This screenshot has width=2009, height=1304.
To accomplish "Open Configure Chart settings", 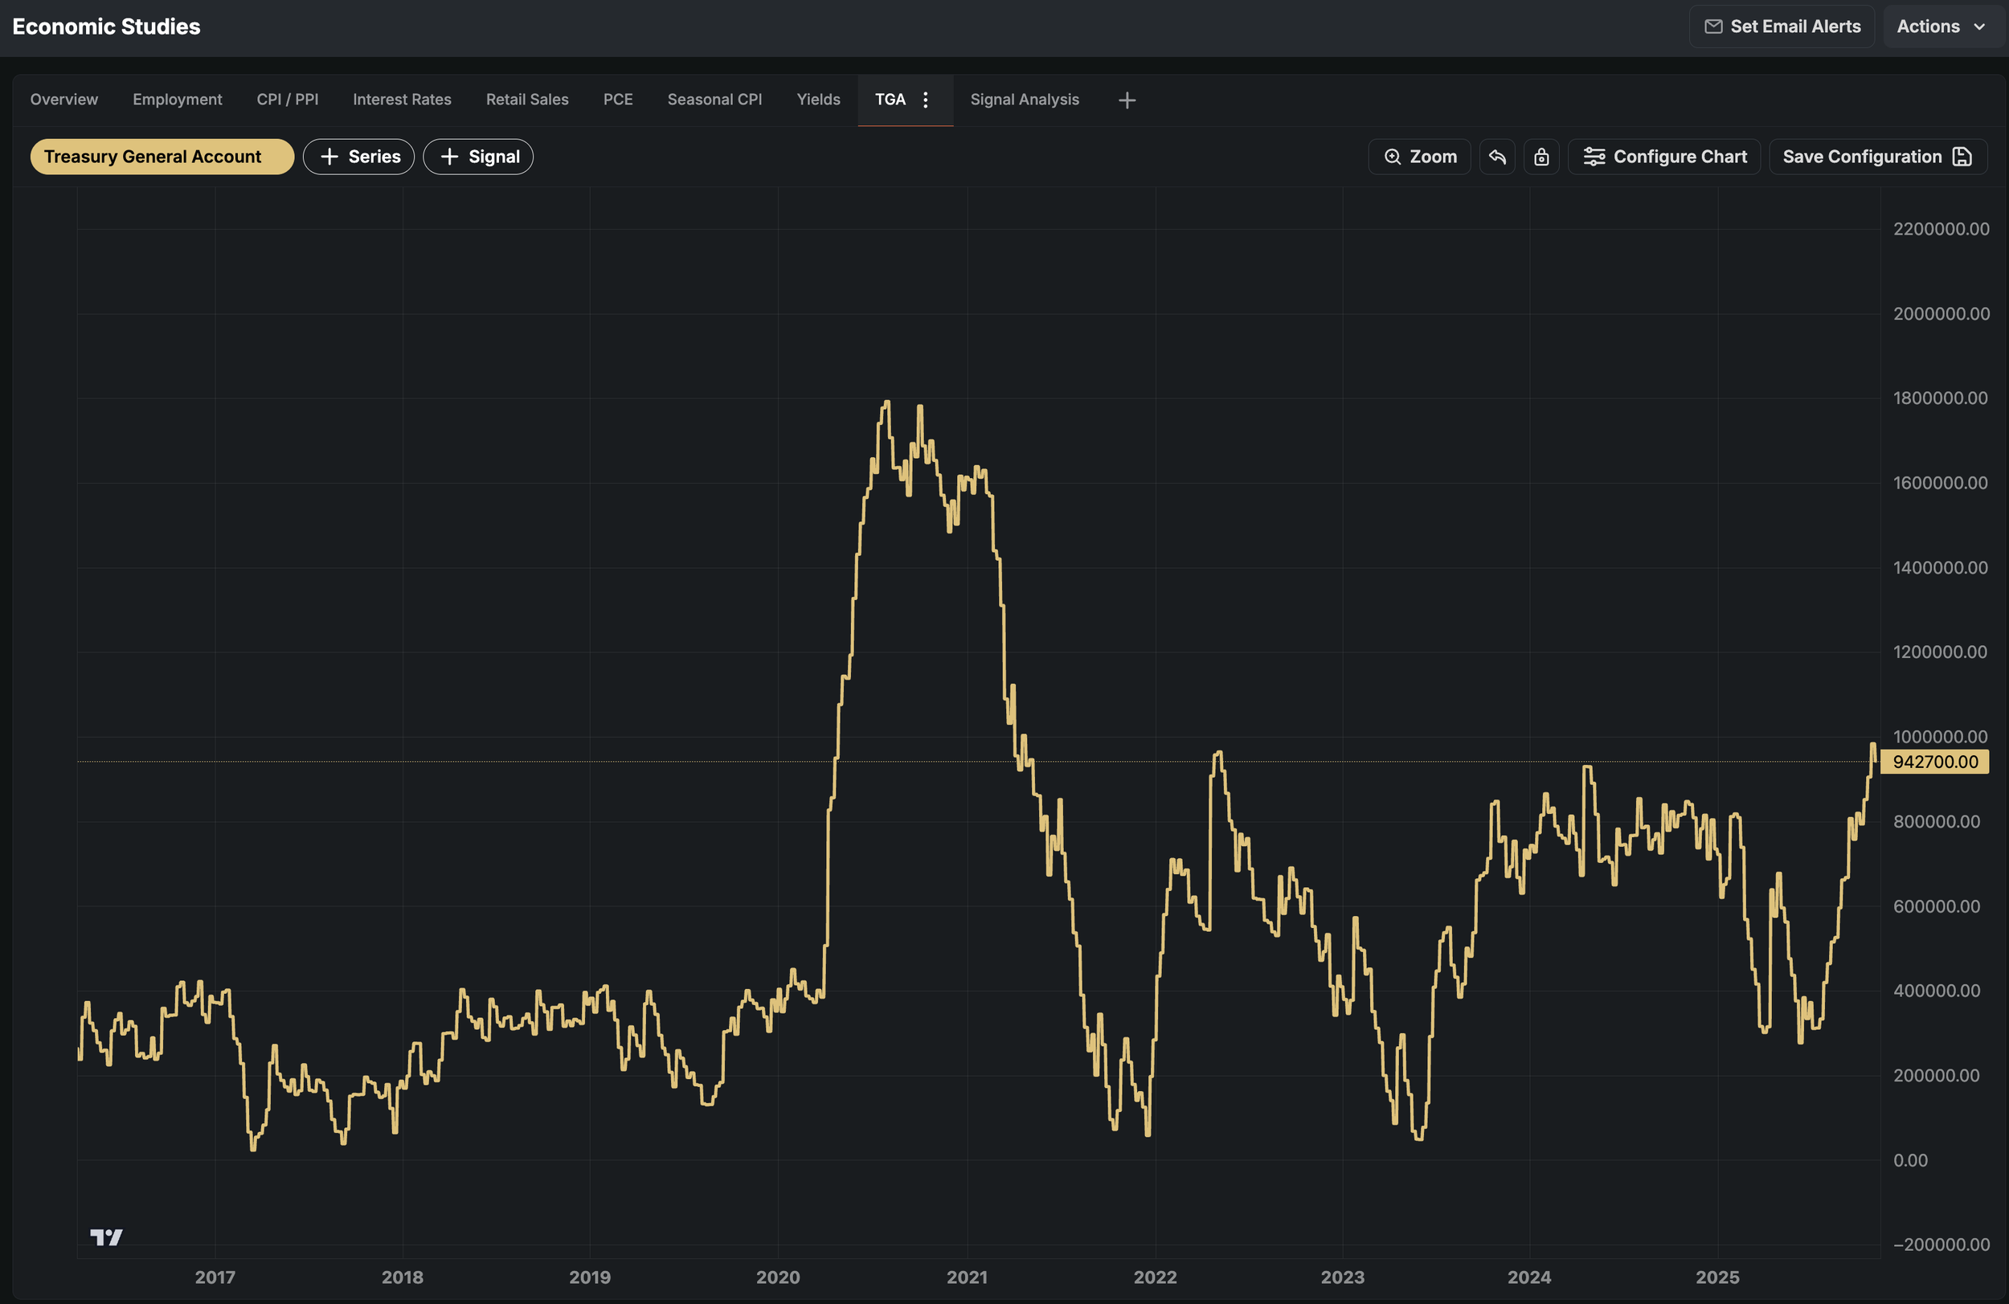I will 1663,157.
